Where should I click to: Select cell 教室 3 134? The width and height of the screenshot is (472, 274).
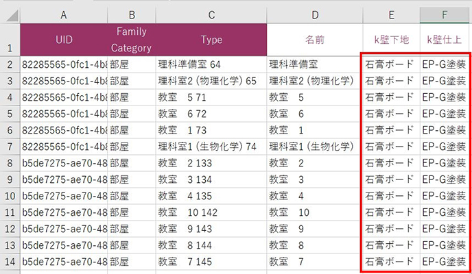pyautogui.click(x=211, y=179)
